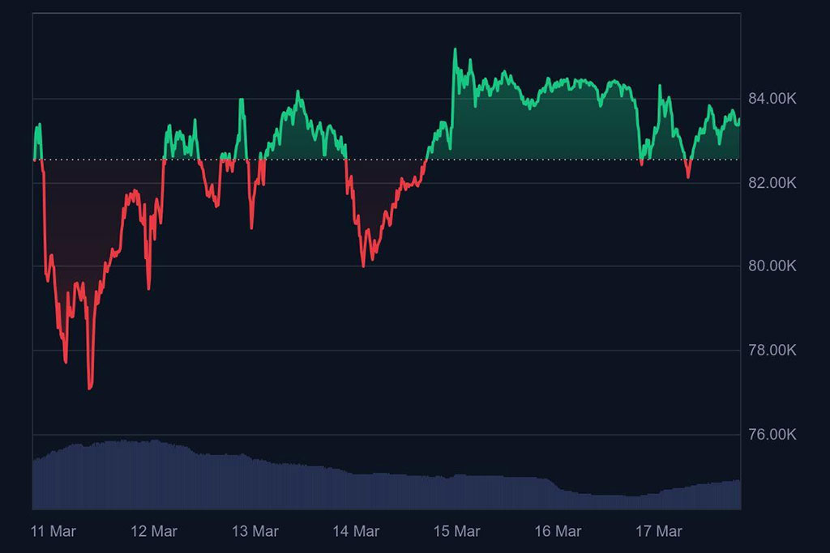Select the 14 Mar date label
The width and height of the screenshot is (830, 553).
pyautogui.click(x=356, y=531)
